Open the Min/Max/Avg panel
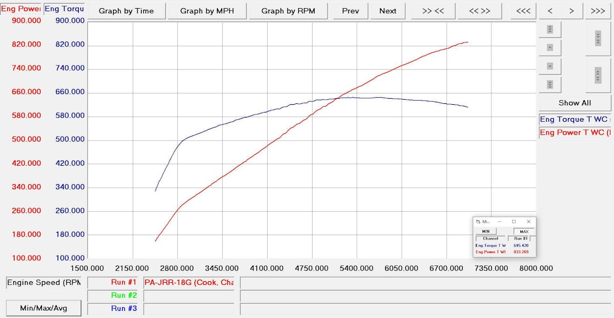The width and height of the screenshot is (614, 318). [x=43, y=308]
